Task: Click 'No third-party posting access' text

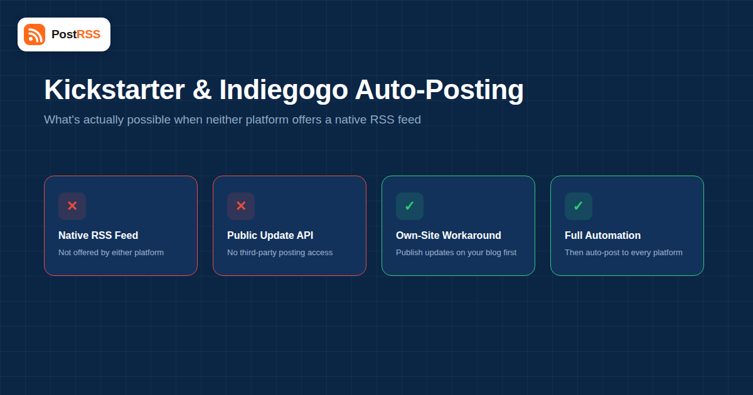Action: click(x=280, y=253)
